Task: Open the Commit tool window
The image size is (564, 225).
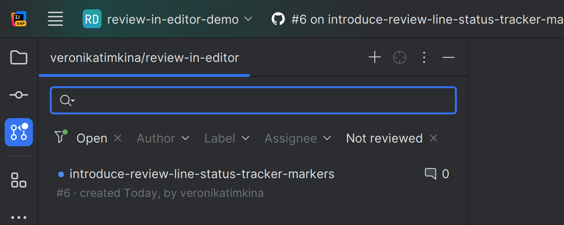Action: pyautogui.click(x=18, y=95)
